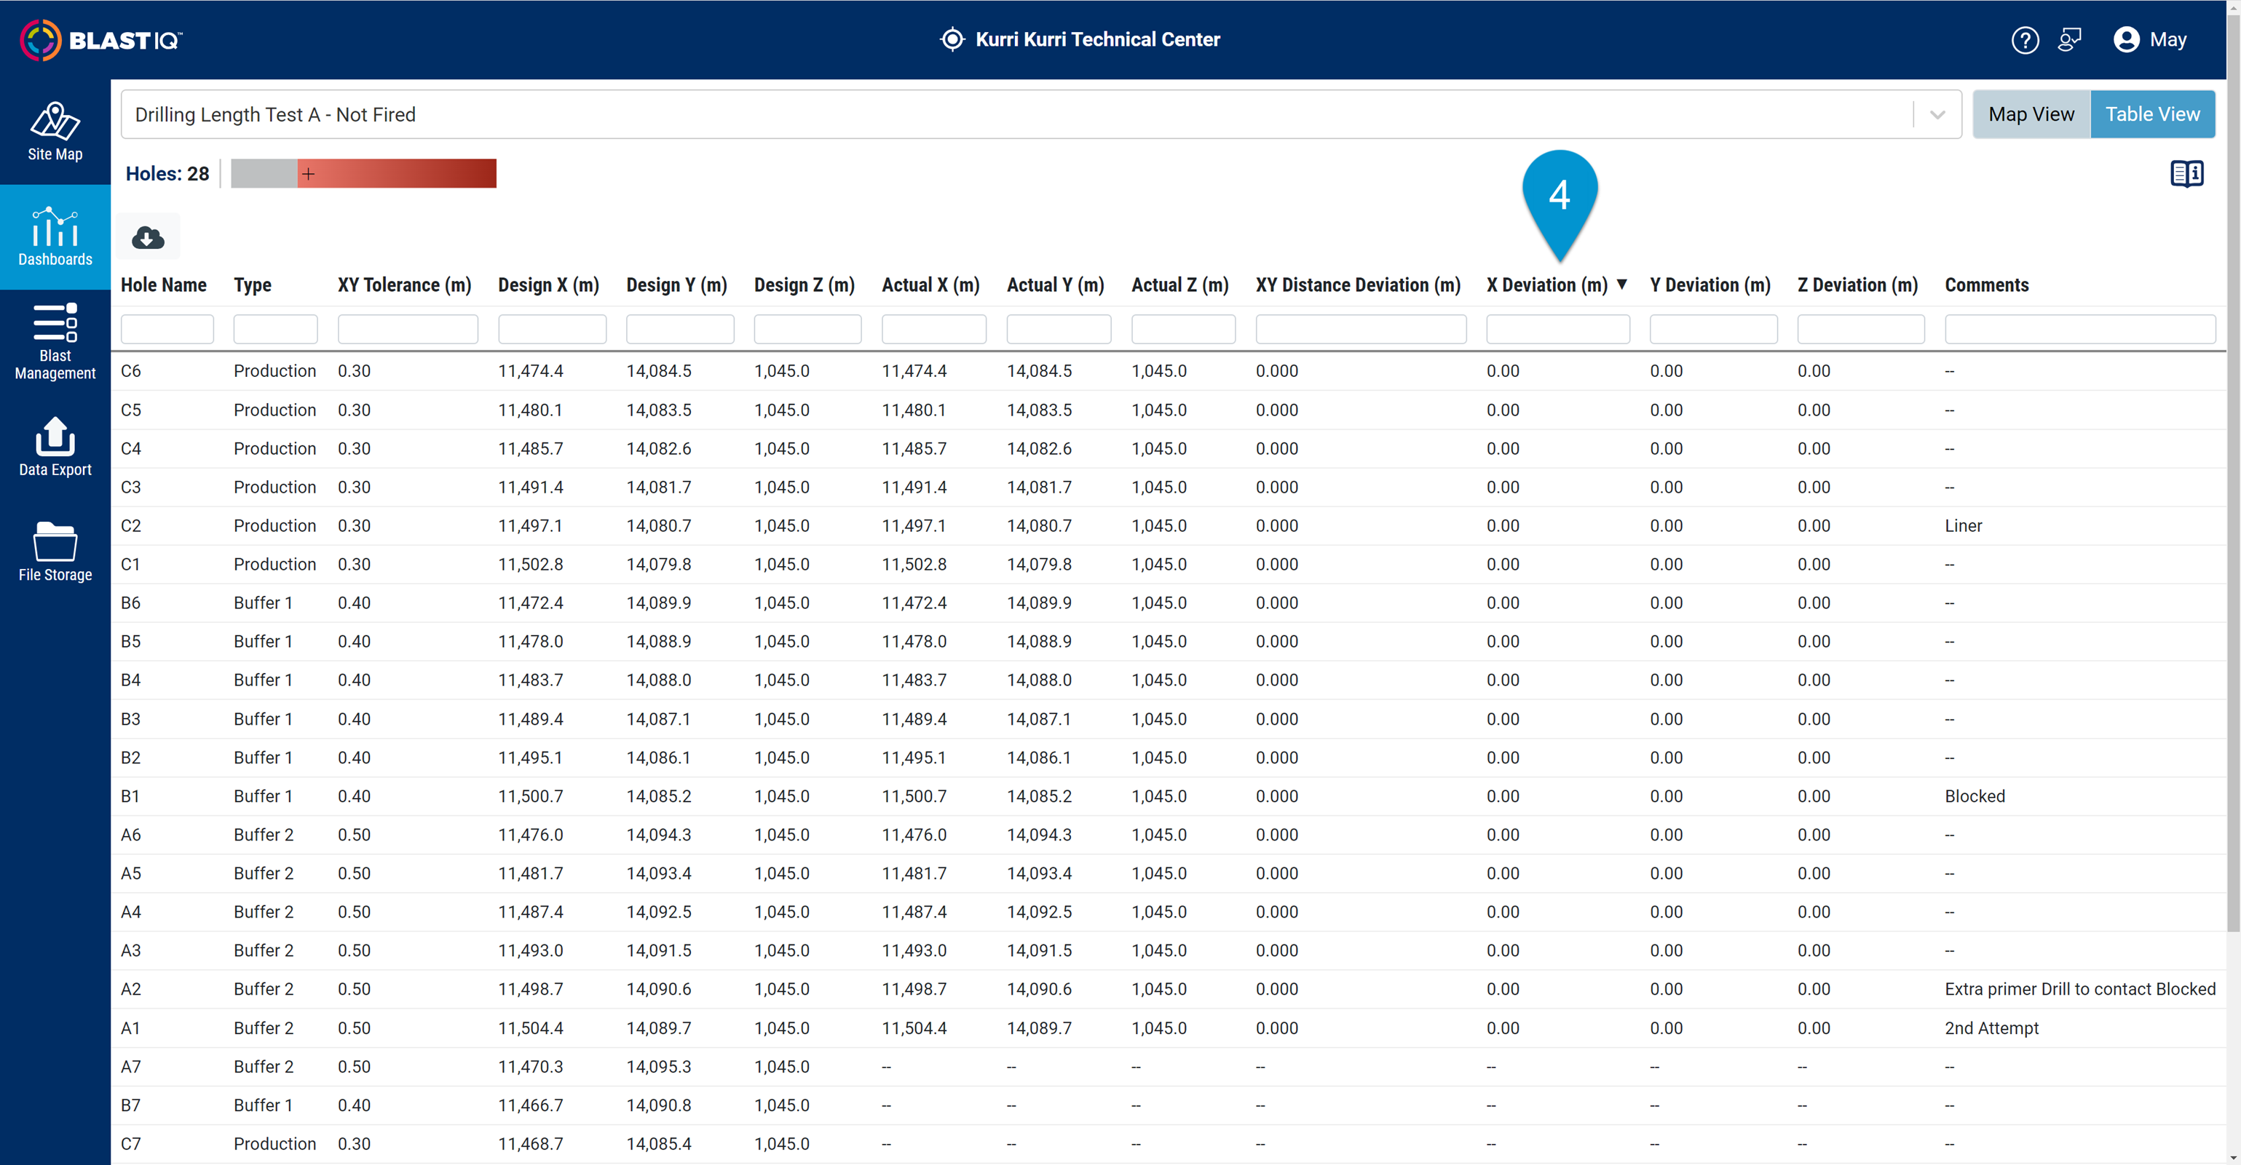Select hole row A7
The height and width of the screenshot is (1165, 2241).
click(1169, 1067)
